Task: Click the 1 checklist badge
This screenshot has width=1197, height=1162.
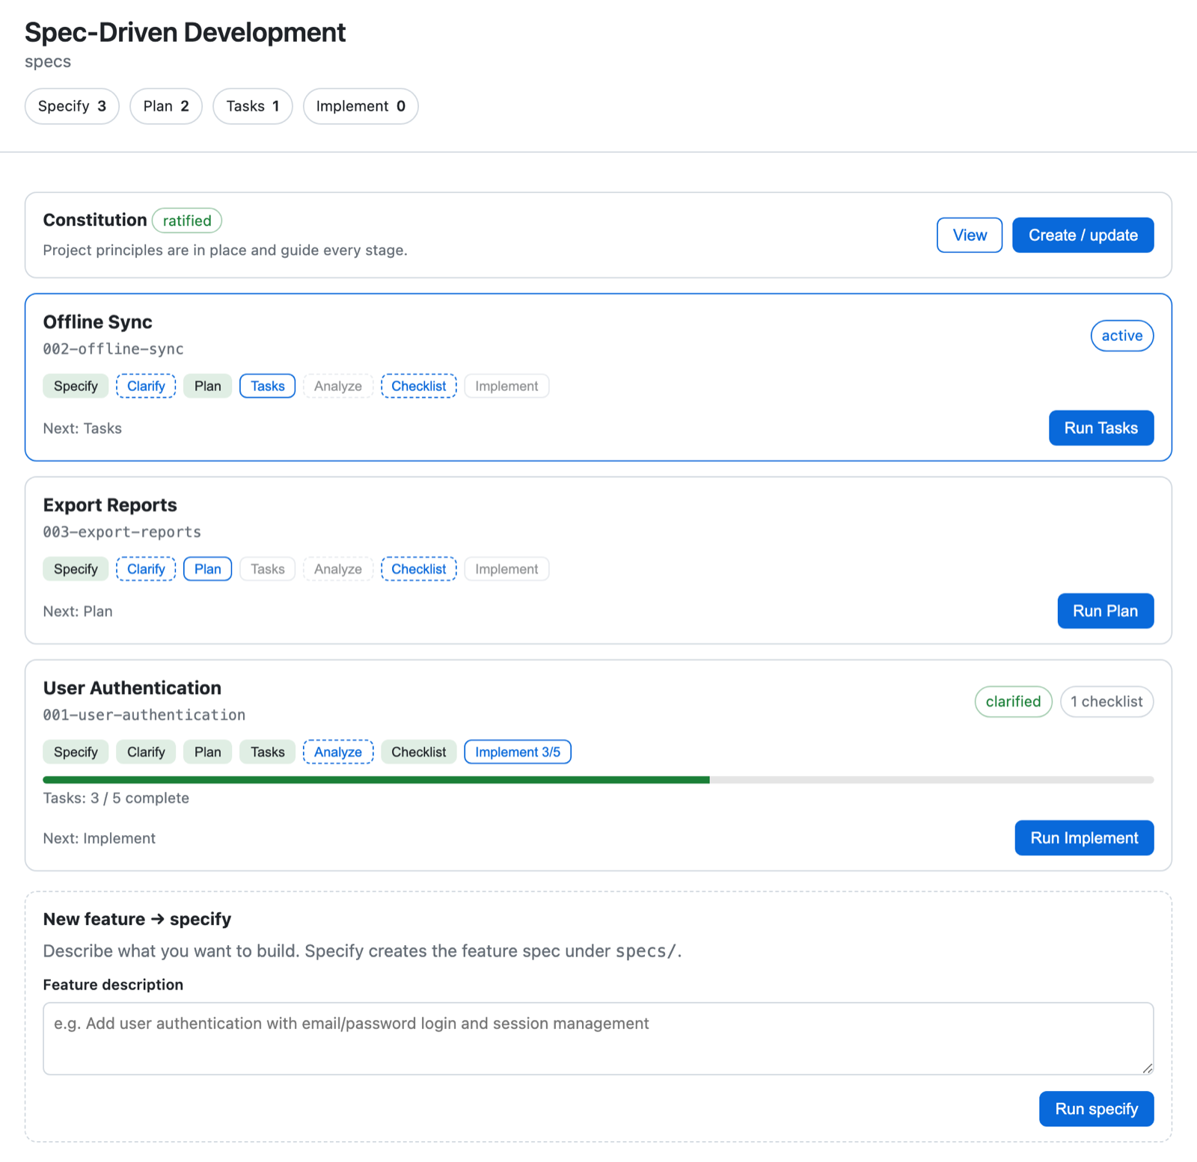Action: [x=1106, y=701]
